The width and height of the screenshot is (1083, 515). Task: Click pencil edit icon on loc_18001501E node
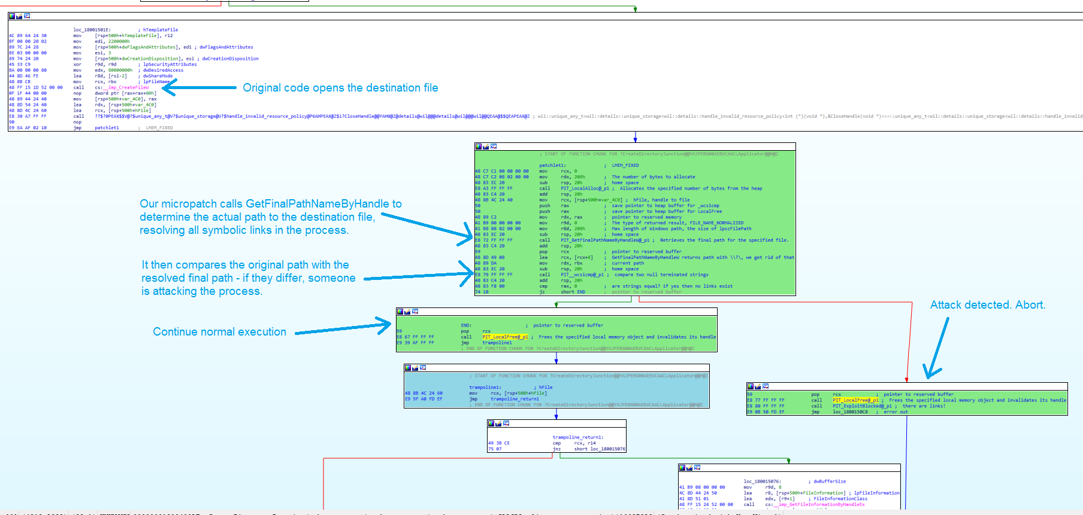point(19,16)
